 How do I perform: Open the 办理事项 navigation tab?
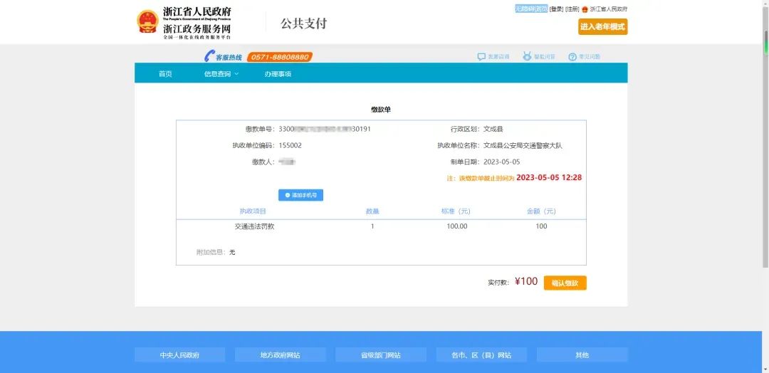tap(278, 74)
